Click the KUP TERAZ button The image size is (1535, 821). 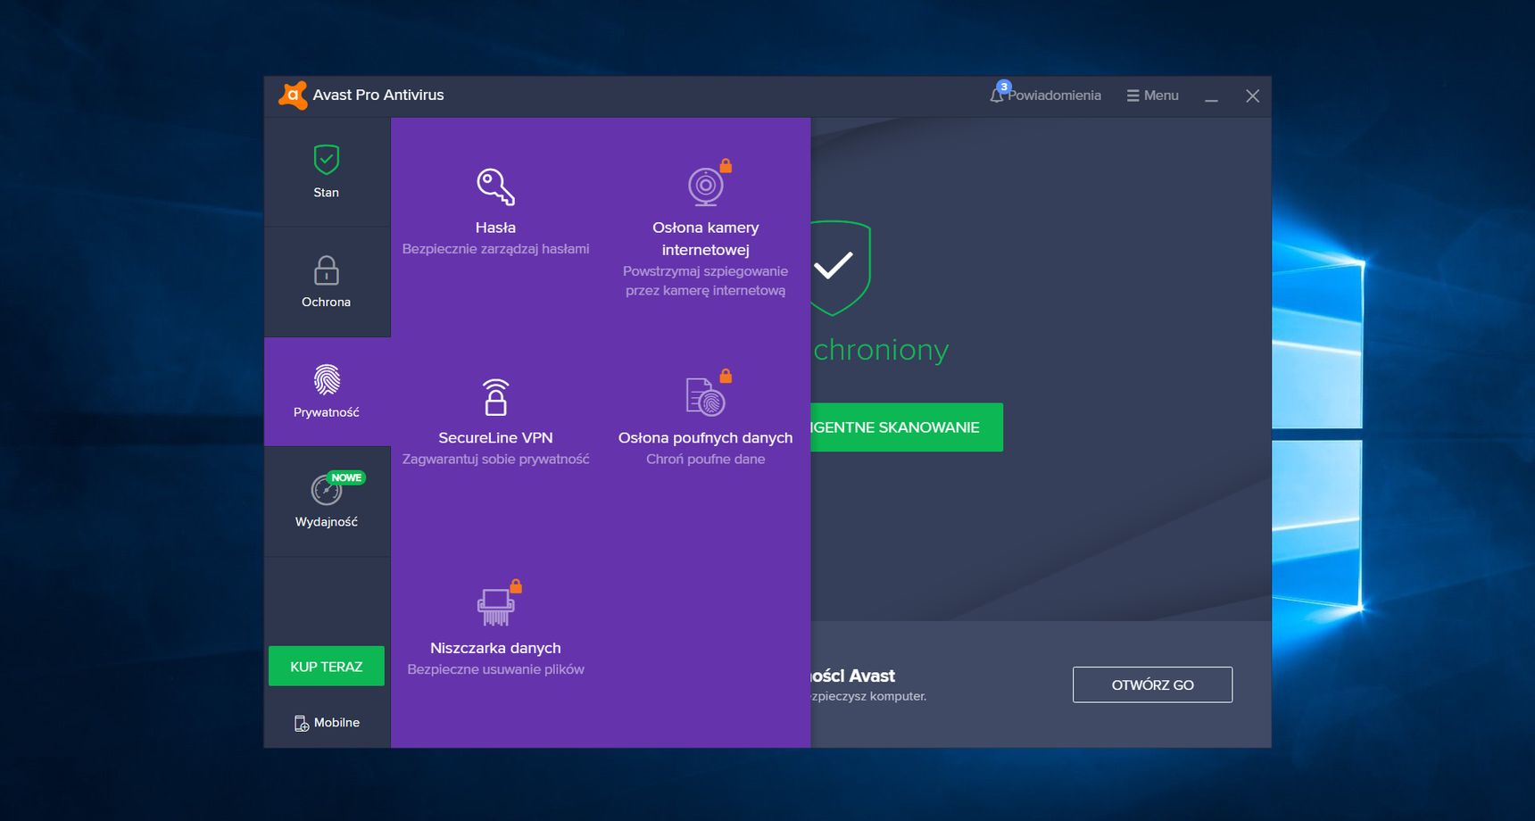click(x=327, y=667)
